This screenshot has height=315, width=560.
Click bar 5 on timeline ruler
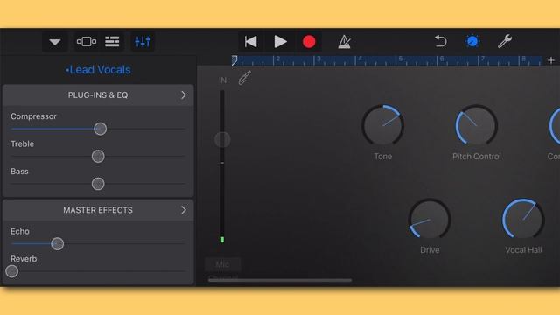pyautogui.click(x=401, y=60)
